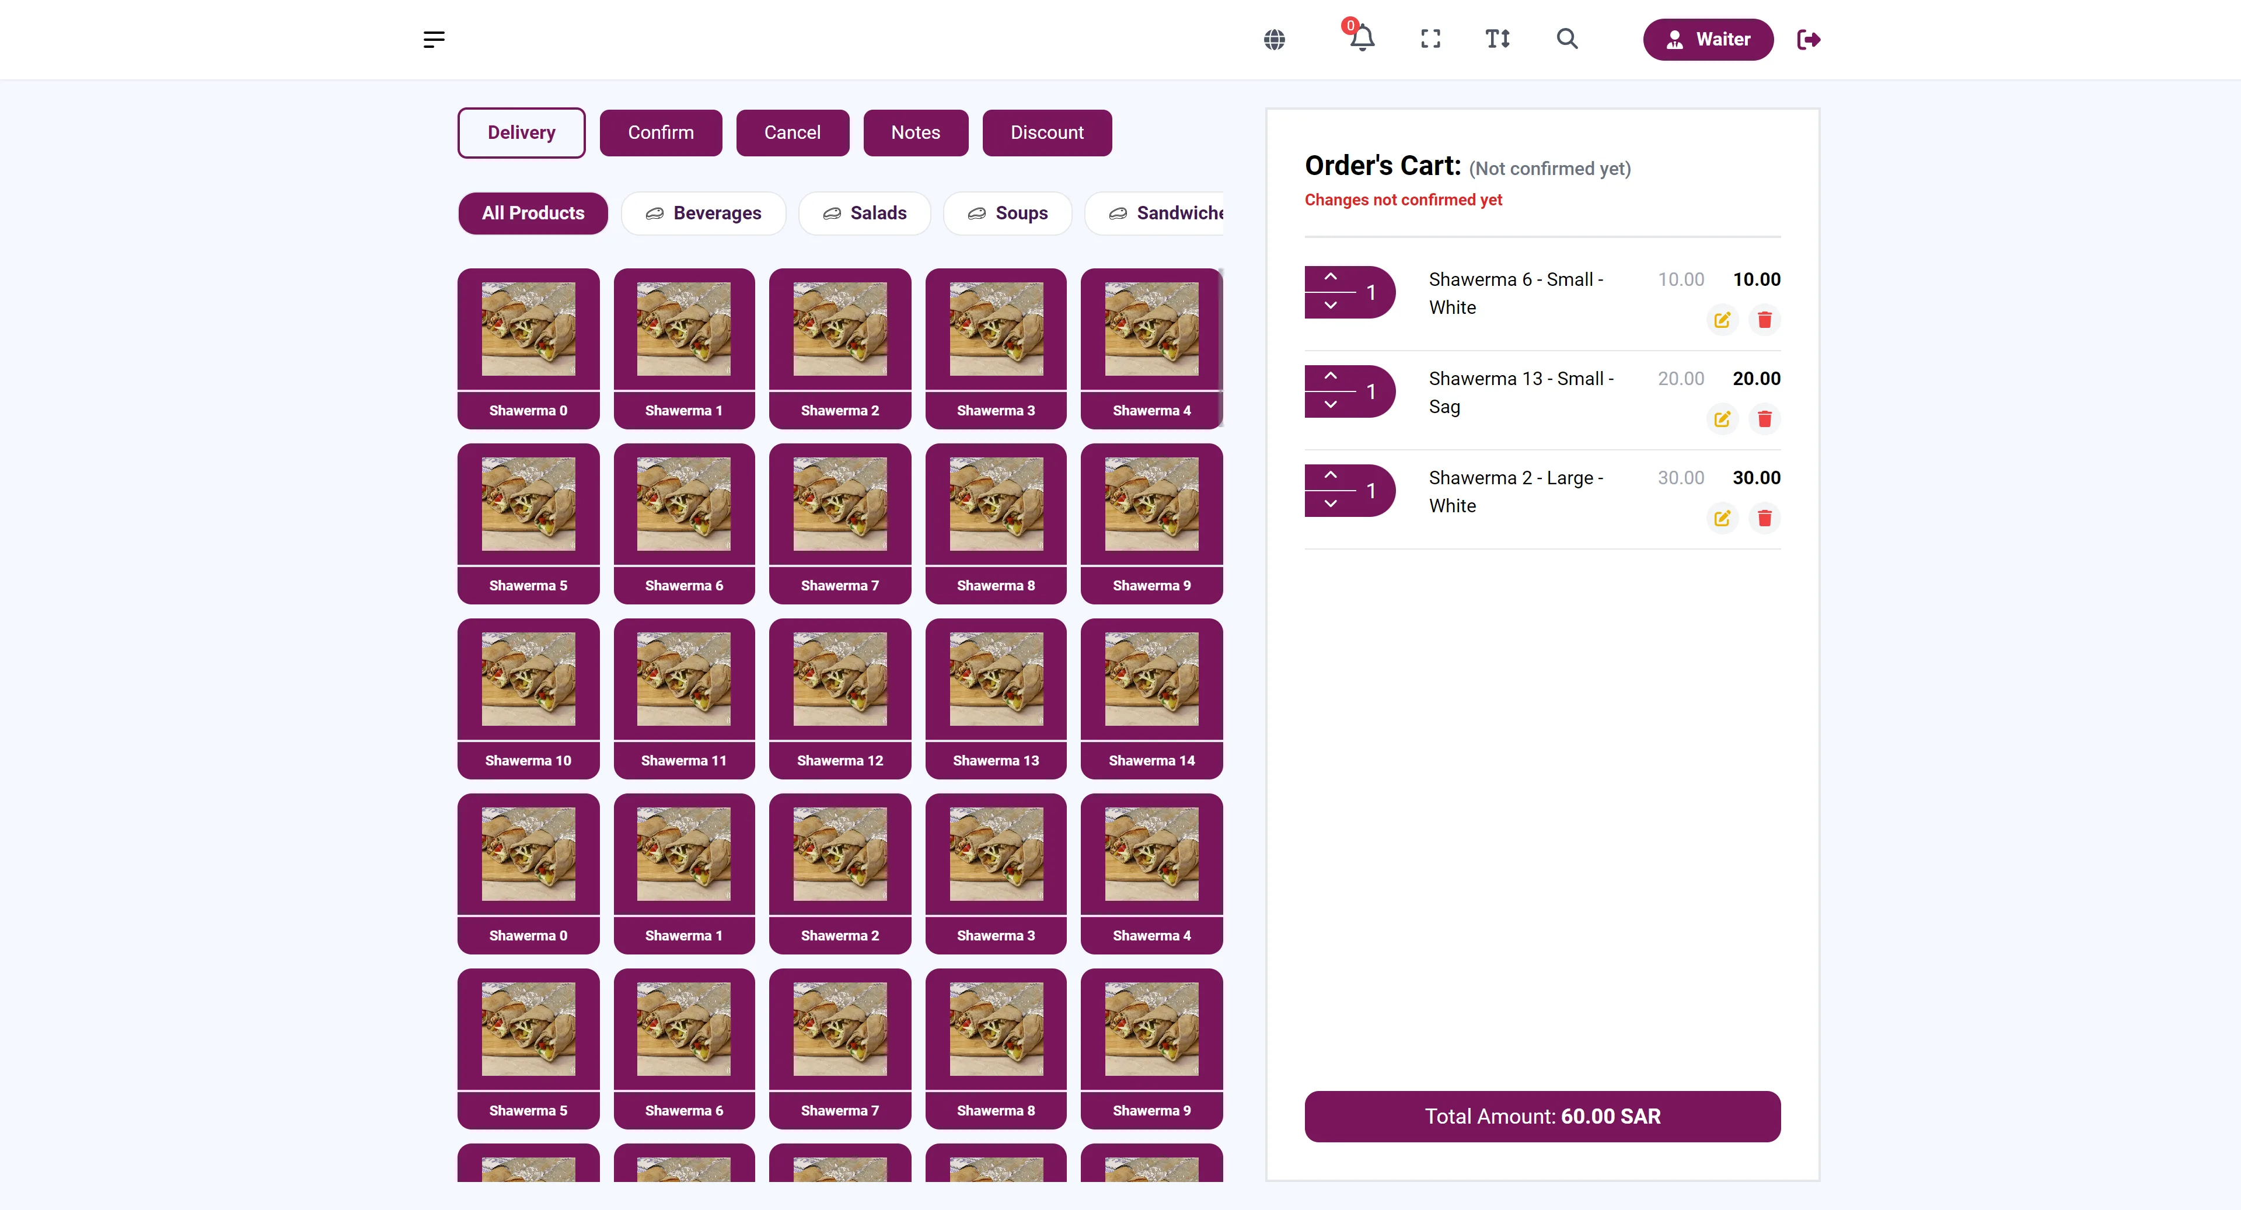The height and width of the screenshot is (1210, 2241).
Task: Select the 'Shawerma 2 - Large - White' item name
Action: (x=1516, y=491)
